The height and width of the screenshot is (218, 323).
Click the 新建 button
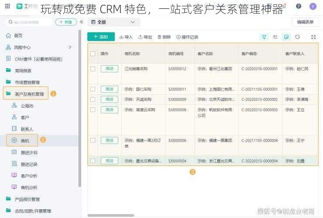(x=66, y=22)
